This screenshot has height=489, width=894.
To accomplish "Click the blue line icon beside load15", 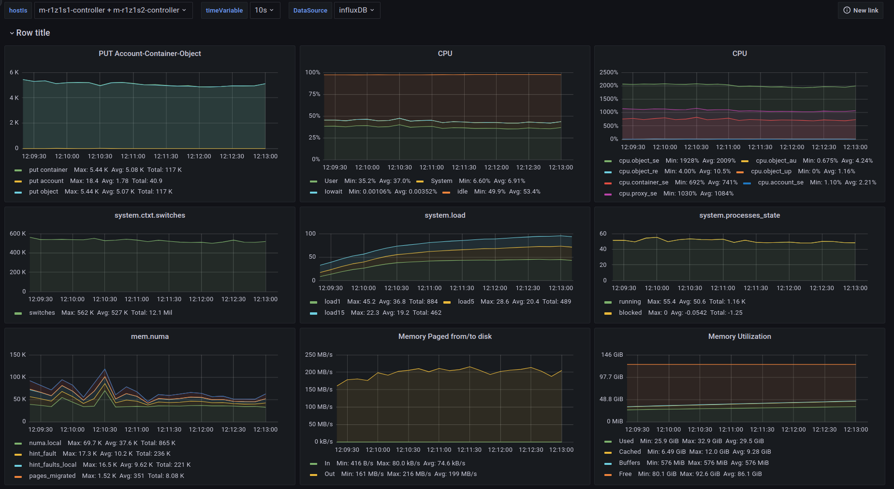I will point(313,313).
